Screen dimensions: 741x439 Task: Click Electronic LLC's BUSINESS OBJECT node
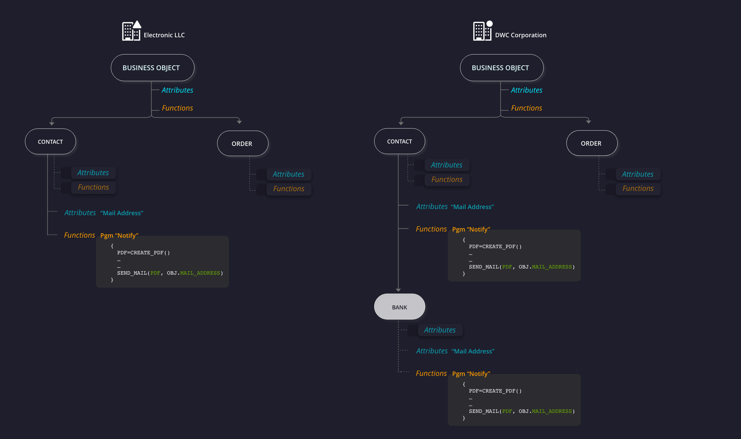point(153,68)
